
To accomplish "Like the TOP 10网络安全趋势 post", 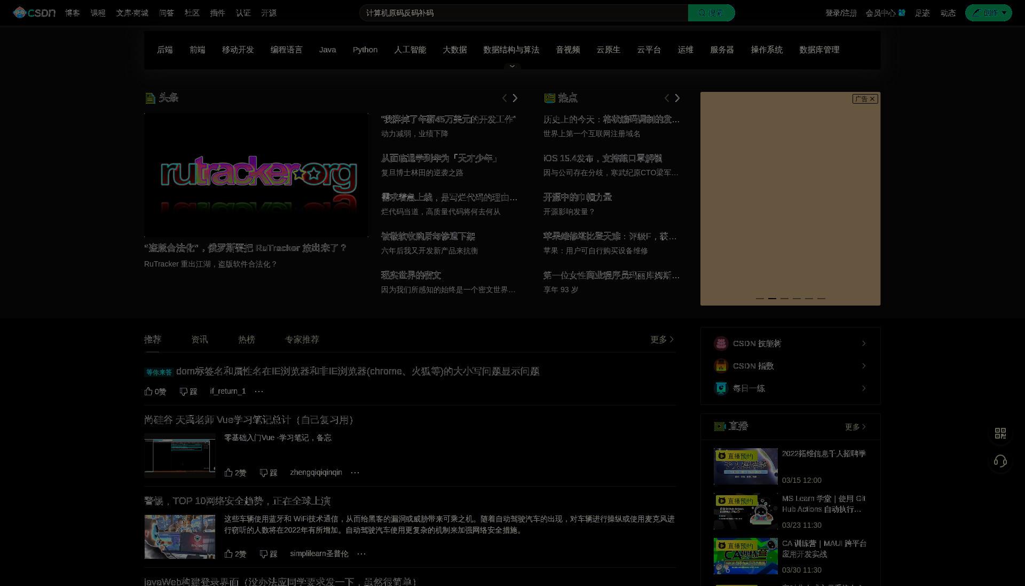I will point(235,554).
